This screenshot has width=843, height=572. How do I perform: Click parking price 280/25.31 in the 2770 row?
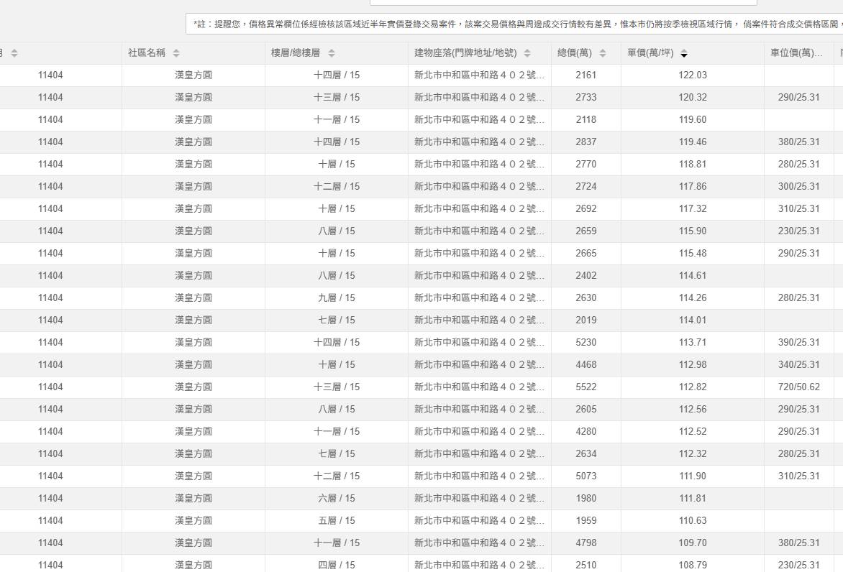coord(799,165)
